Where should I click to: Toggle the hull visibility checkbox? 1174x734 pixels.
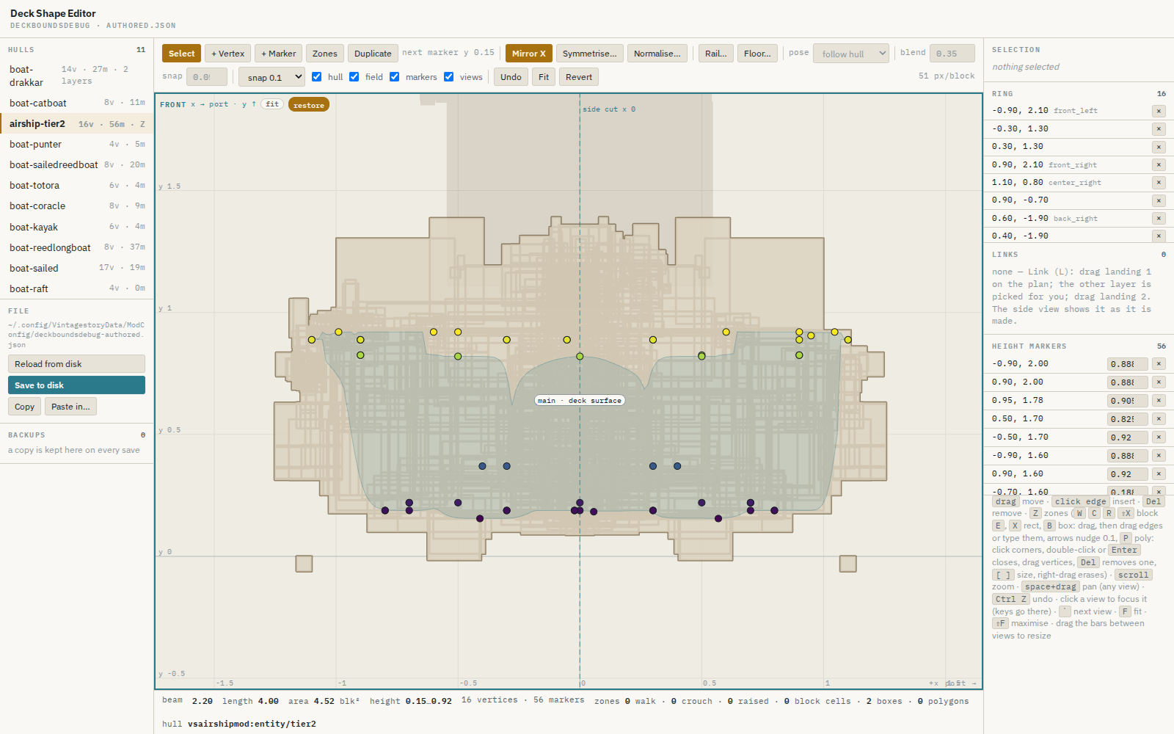[x=317, y=76]
